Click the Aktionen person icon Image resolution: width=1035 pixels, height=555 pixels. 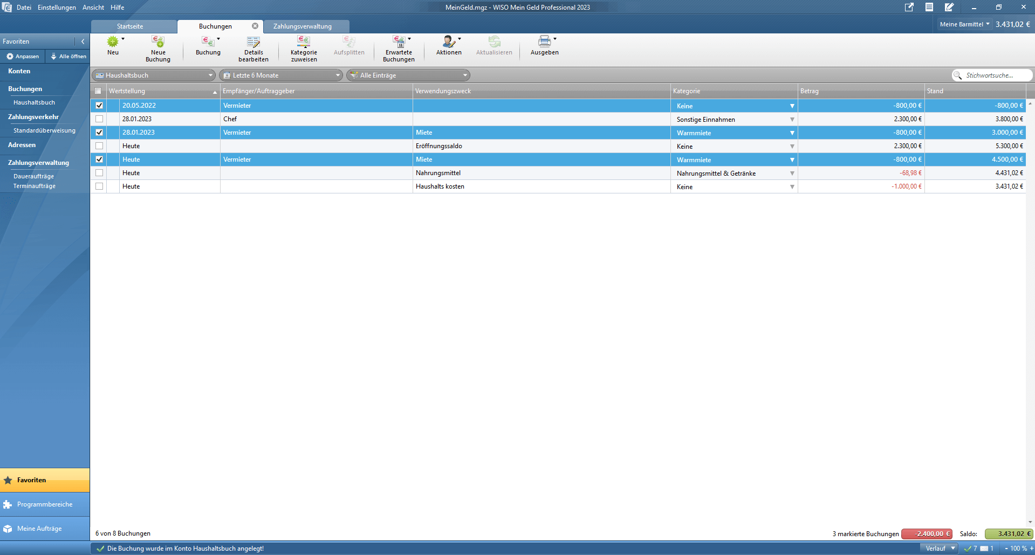pyautogui.click(x=448, y=41)
